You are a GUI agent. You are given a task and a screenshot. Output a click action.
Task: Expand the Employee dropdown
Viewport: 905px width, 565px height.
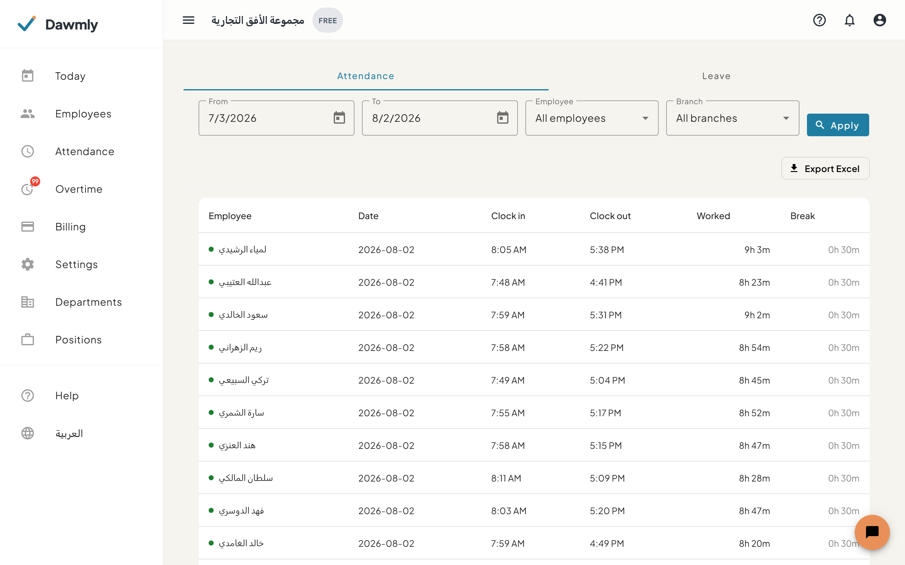(592, 118)
